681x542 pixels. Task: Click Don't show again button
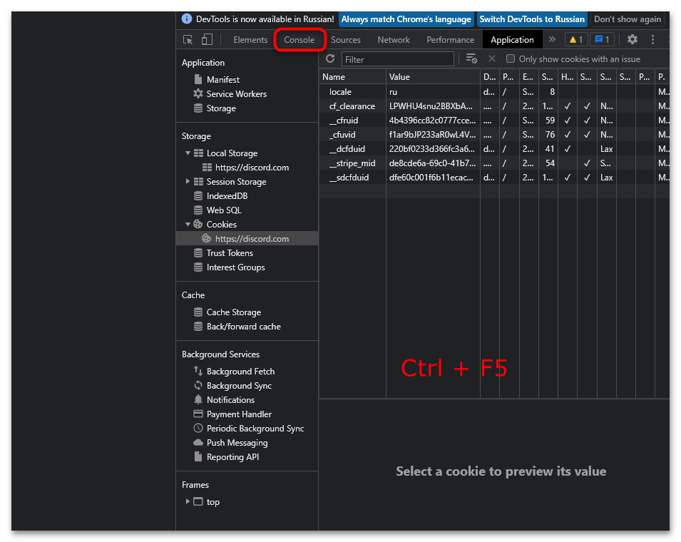pos(627,19)
